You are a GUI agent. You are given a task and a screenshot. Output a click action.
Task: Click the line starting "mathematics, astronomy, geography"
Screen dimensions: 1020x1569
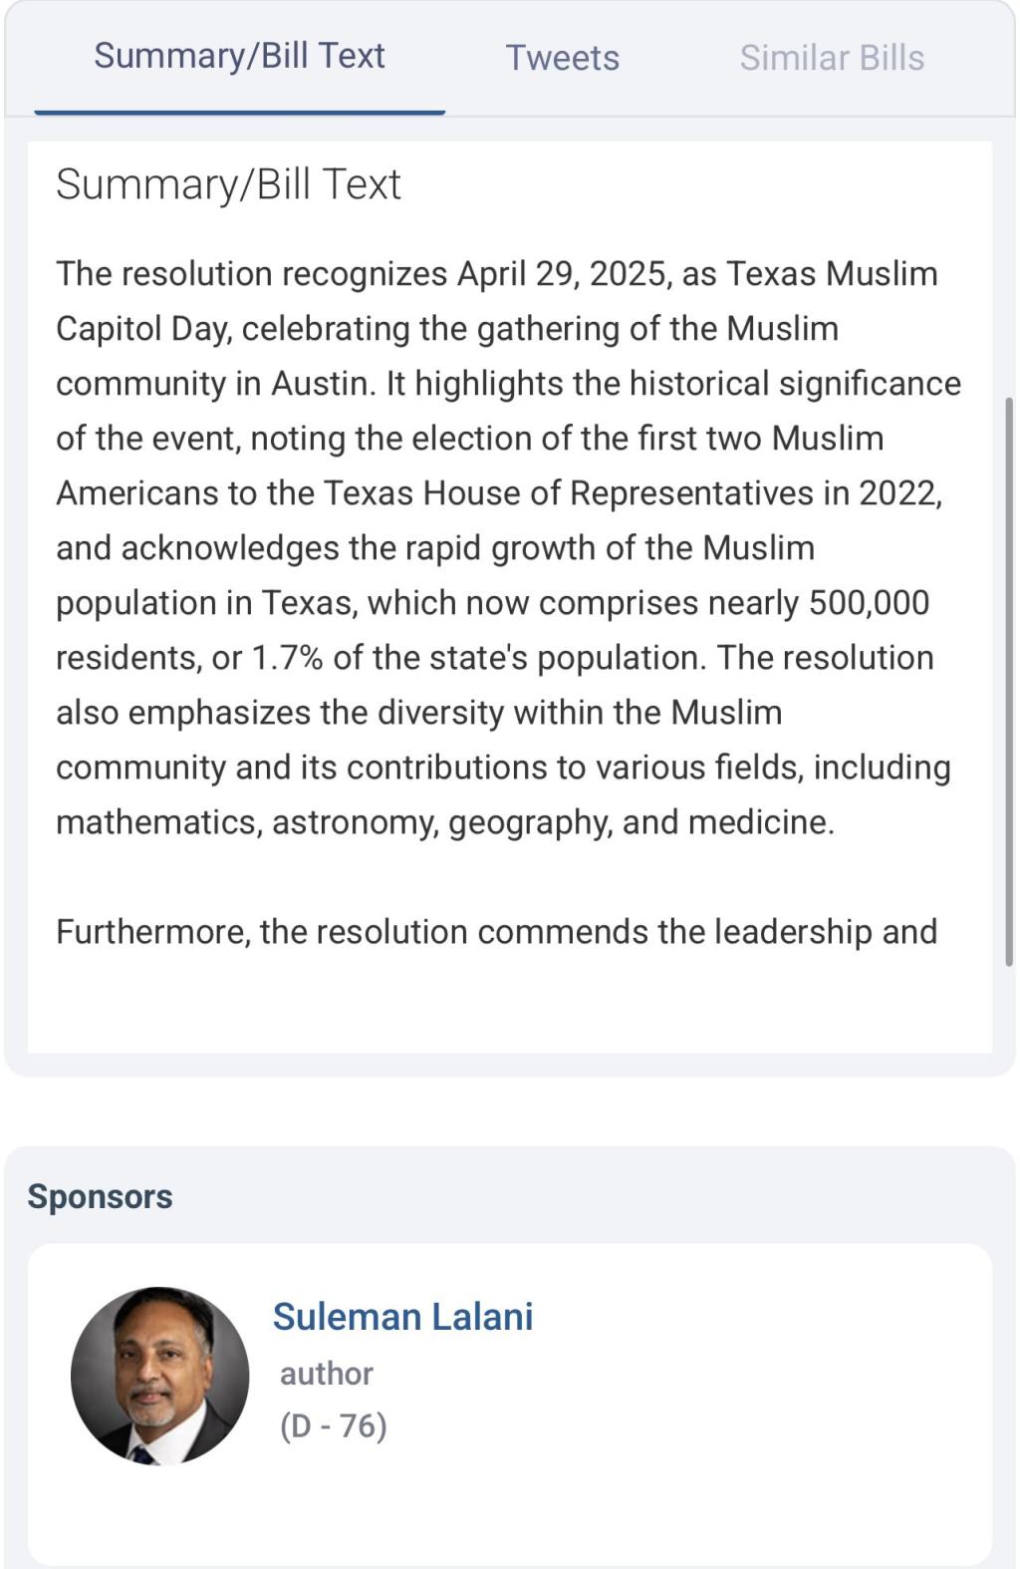click(444, 822)
